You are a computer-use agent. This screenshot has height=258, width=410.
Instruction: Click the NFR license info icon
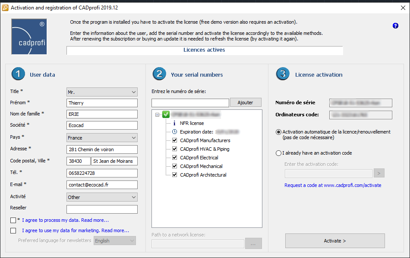(174, 123)
